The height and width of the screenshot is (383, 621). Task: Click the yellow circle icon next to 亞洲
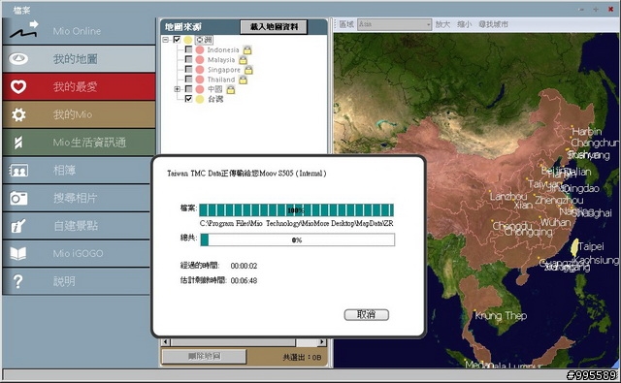coord(187,40)
